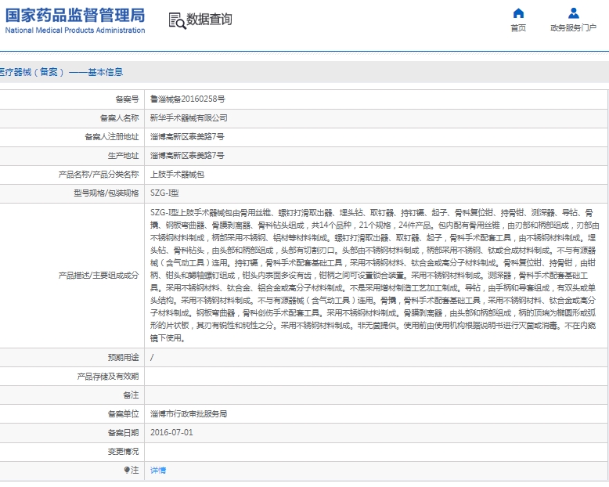
Task: Click the 变更情况 label
Action: [x=123, y=451]
